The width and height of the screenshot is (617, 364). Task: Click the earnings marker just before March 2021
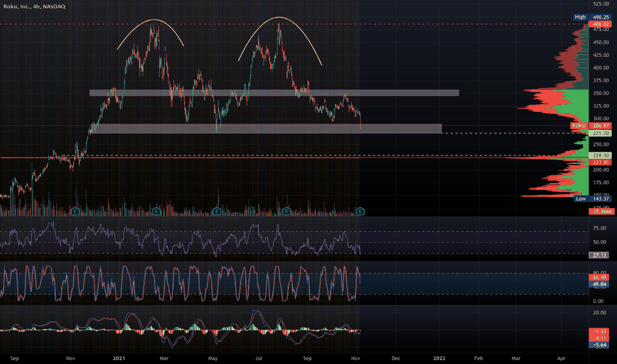coord(156,212)
